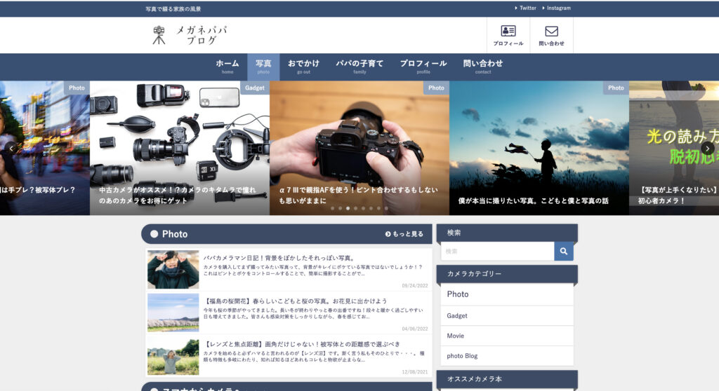The image size is (719, 391).
Task: Open the ホーム navigation menu item
Action: tap(227, 66)
